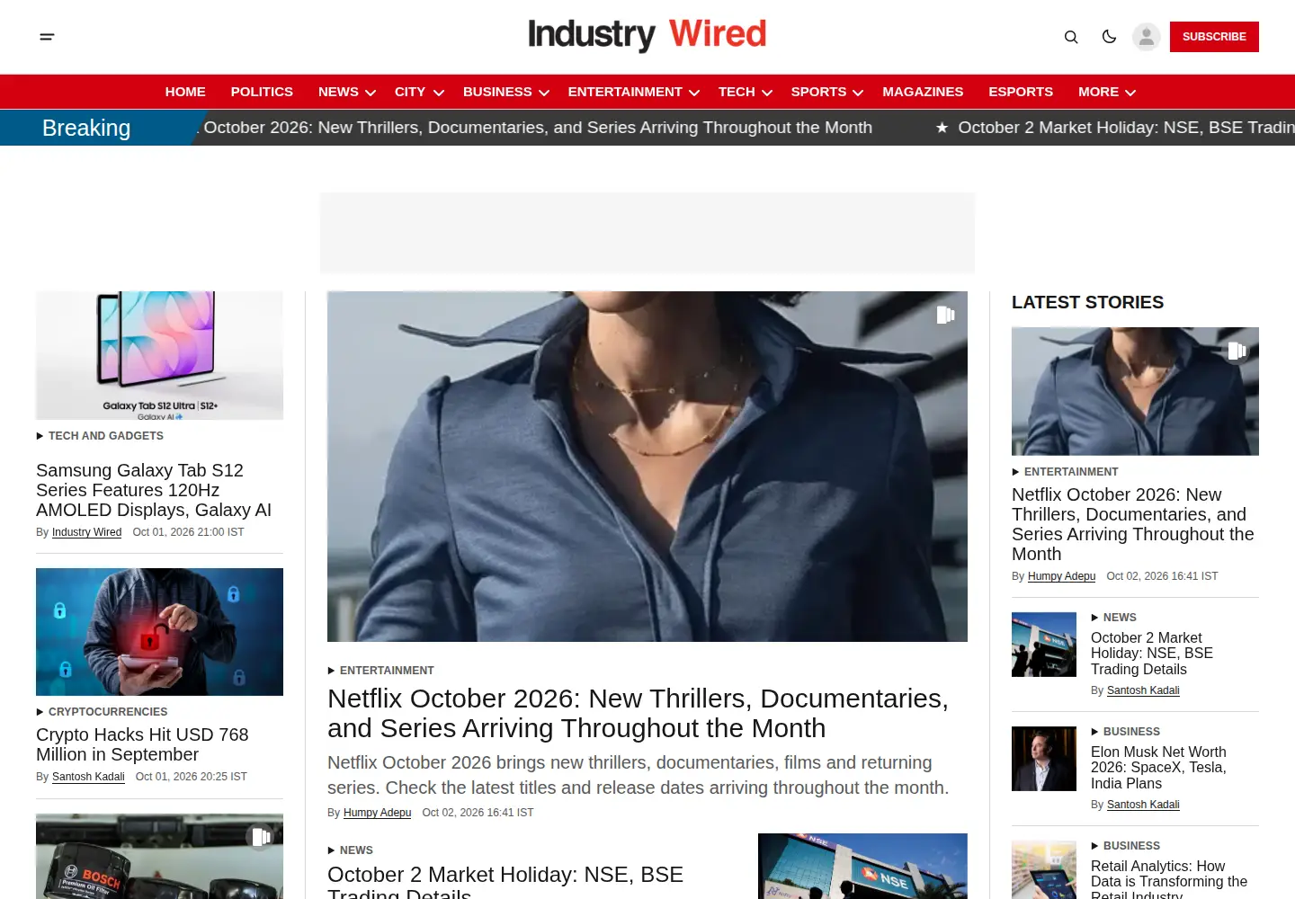Open the Retail Analytics story in Latest Stories
1295x899 pixels.
coord(1169,881)
